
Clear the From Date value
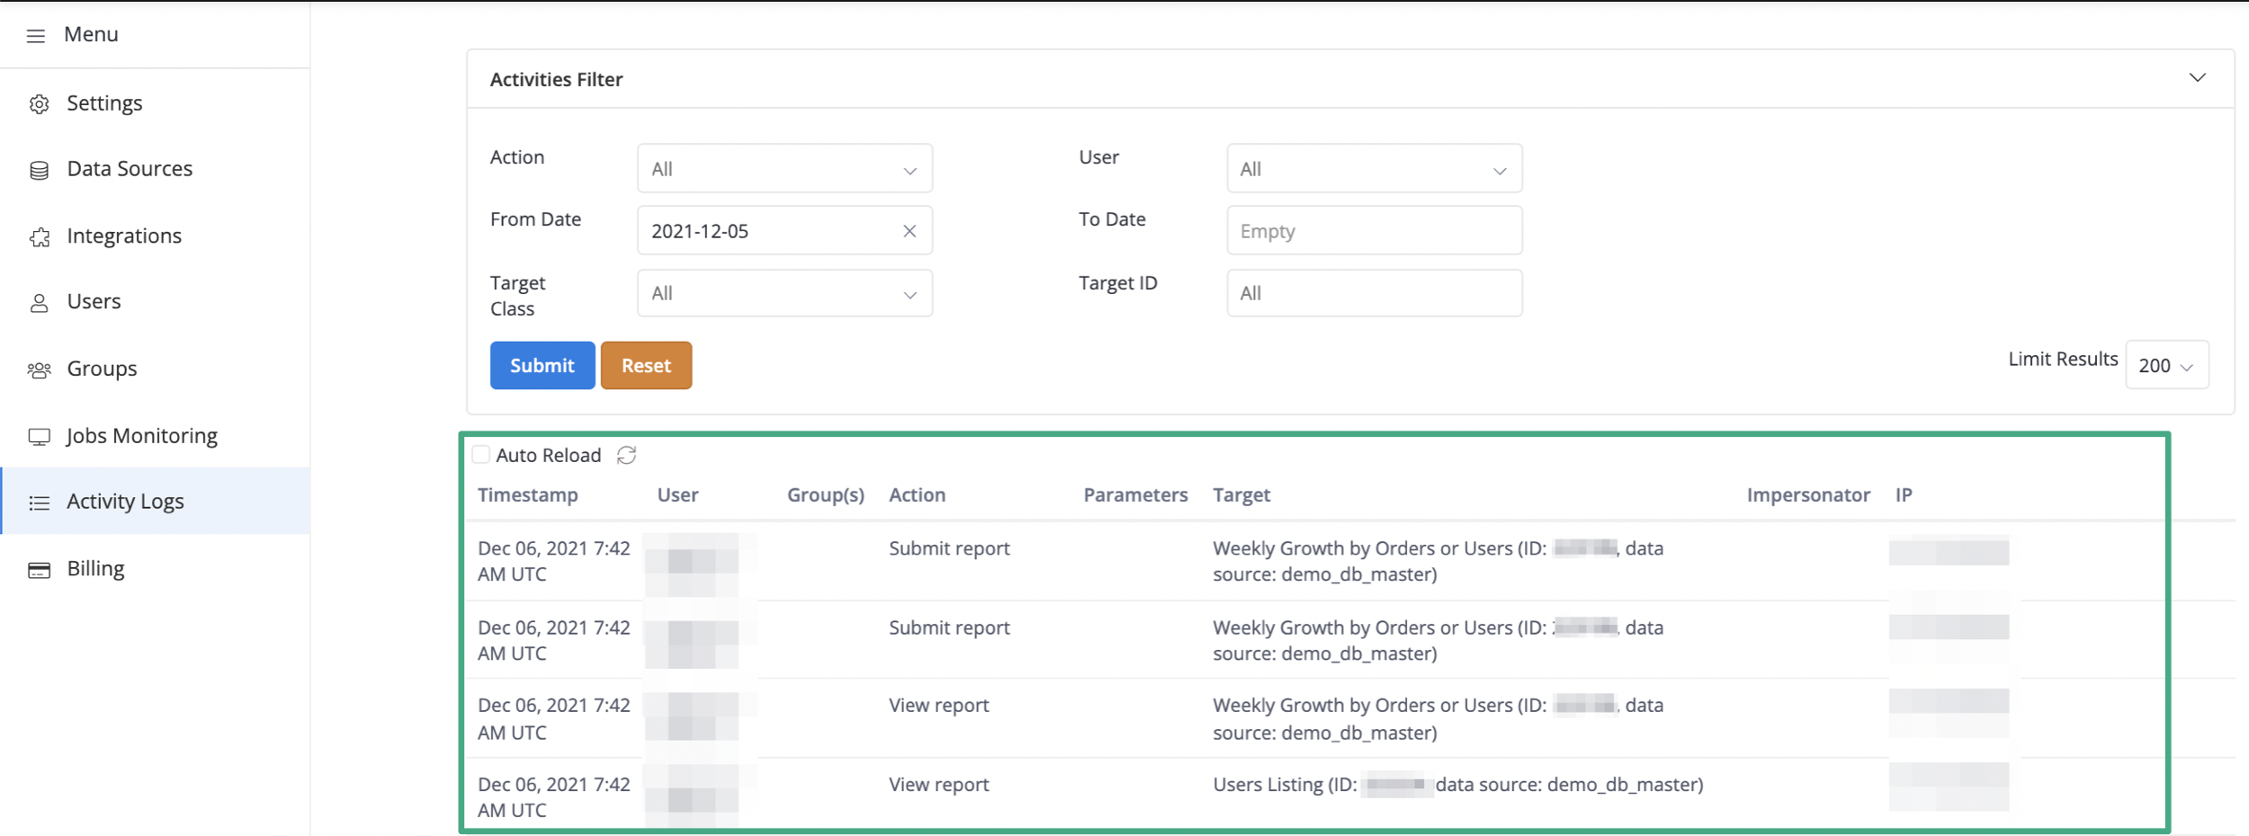[x=909, y=231]
